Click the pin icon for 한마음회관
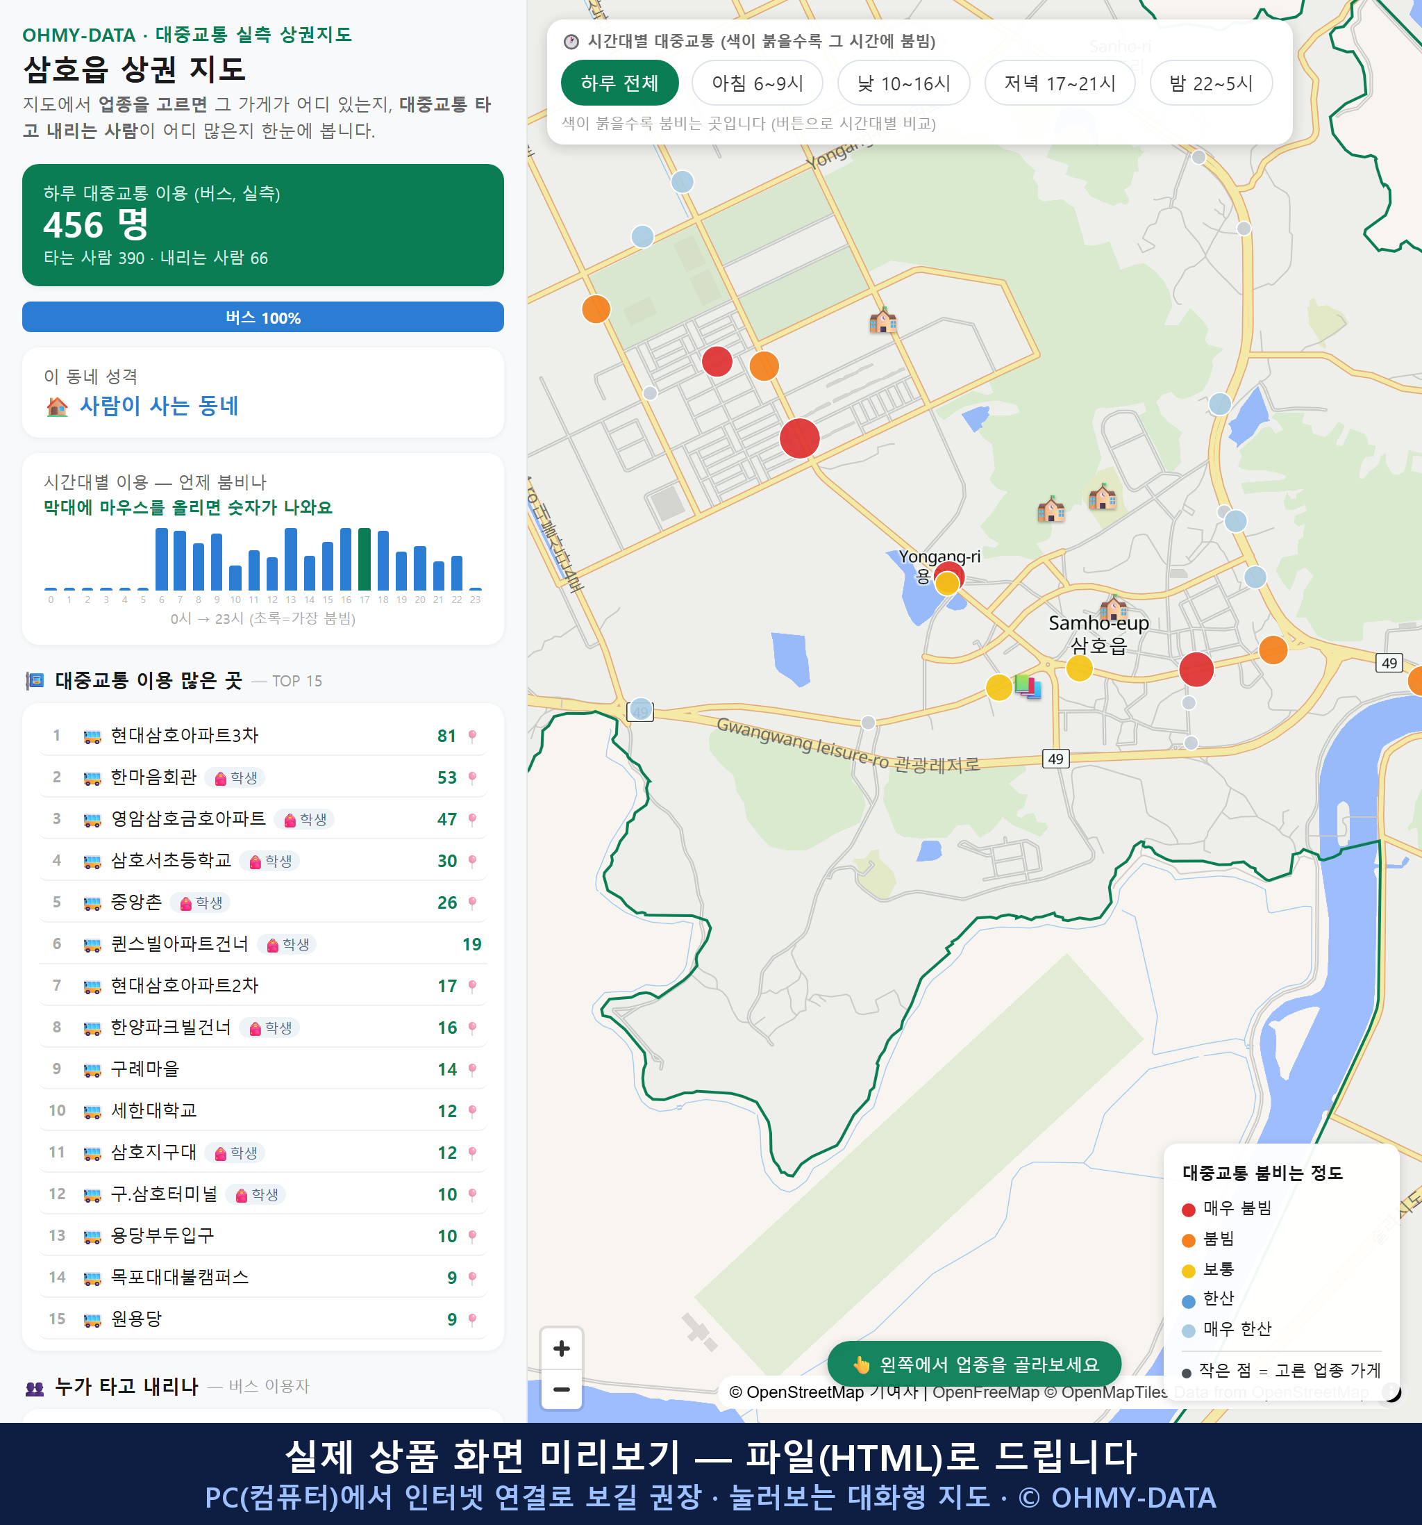This screenshot has height=1525, width=1422. pos(472,778)
